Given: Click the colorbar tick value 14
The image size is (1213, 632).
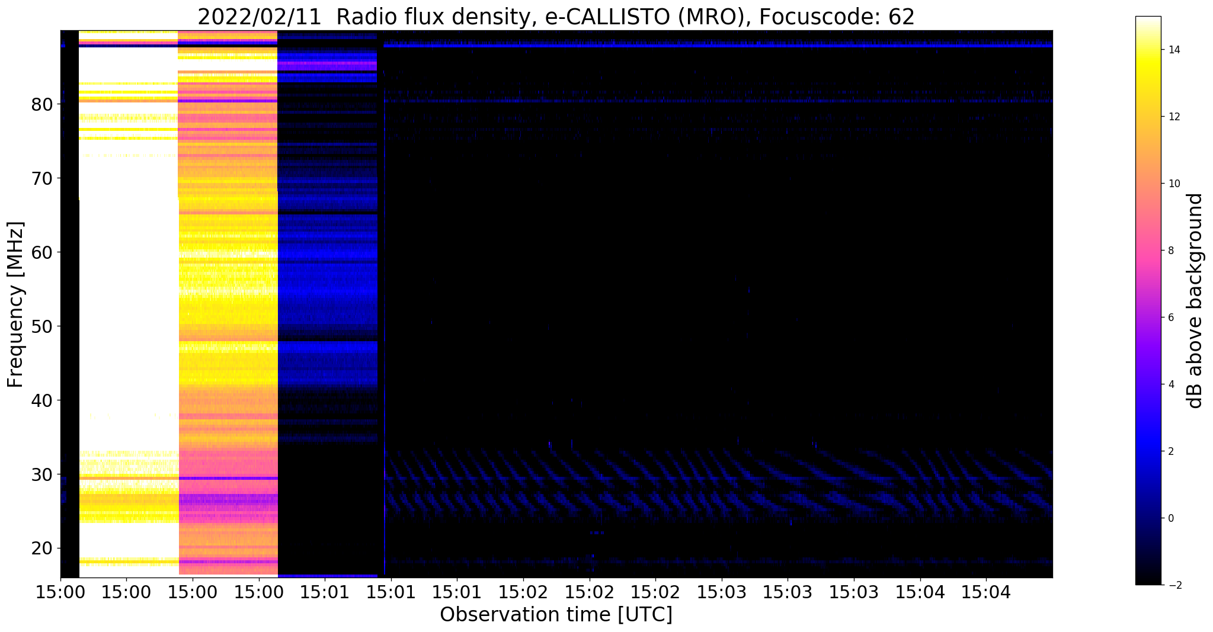Looking at the screenshot, I should pyautogui.click(x=1173, y=50).
